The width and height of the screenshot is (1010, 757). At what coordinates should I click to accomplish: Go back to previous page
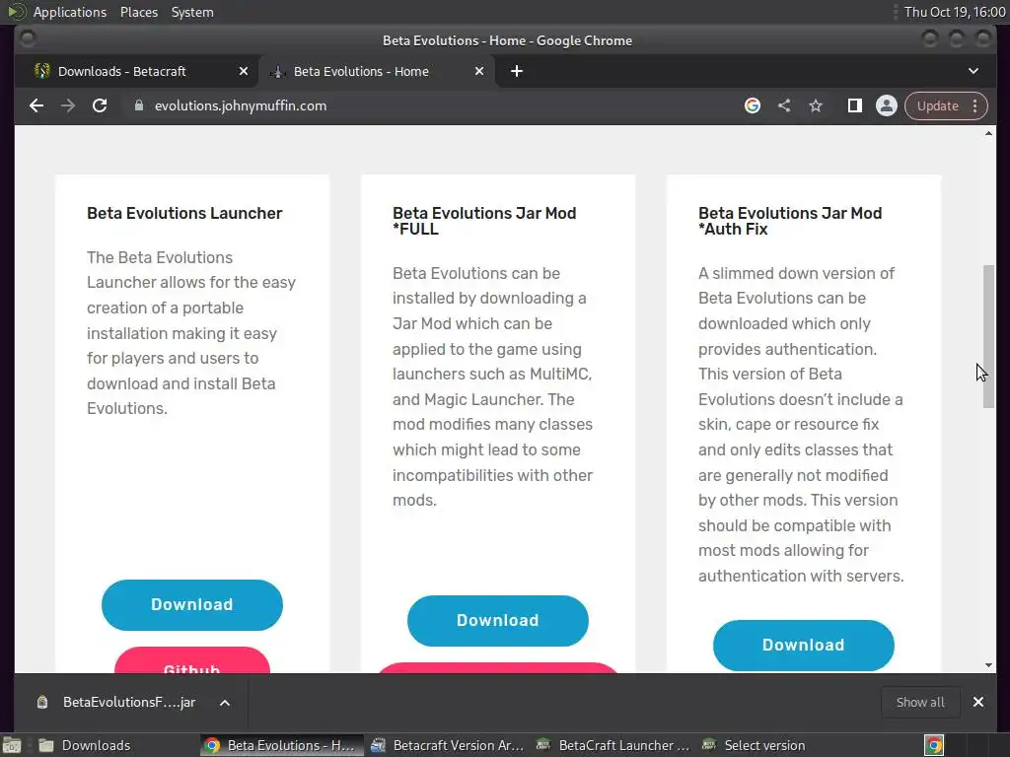tap(36, 105)
